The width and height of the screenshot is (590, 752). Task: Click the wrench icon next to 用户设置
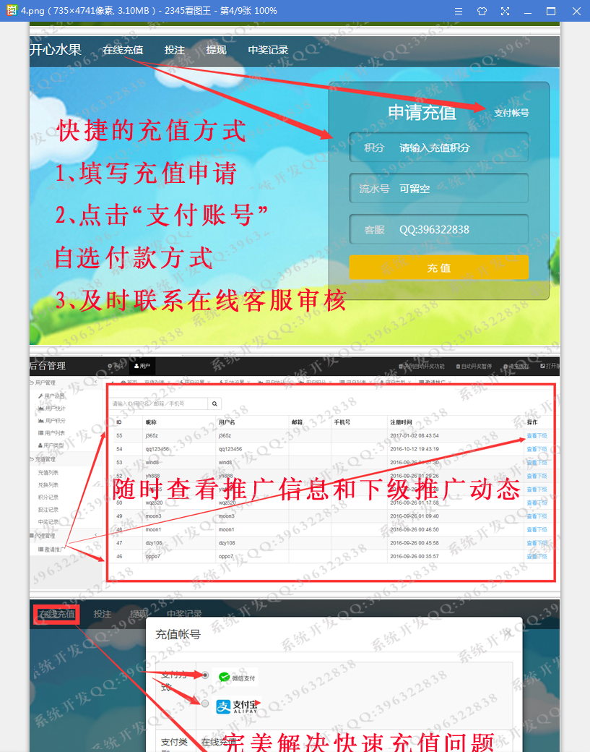(x=40, y=396)
